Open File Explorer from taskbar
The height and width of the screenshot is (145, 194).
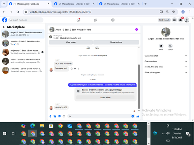point(42,126)
